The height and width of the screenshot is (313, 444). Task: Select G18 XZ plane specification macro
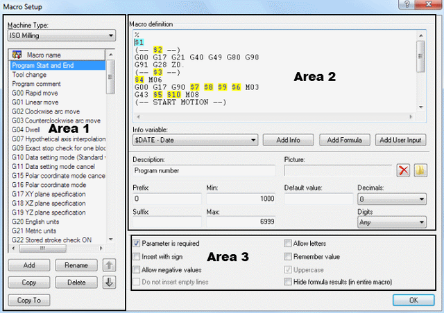coord(58,204)
